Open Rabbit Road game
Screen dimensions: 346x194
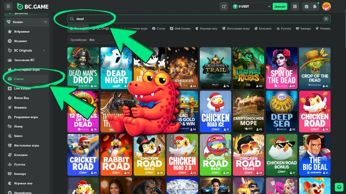click(x=116, y=155)
